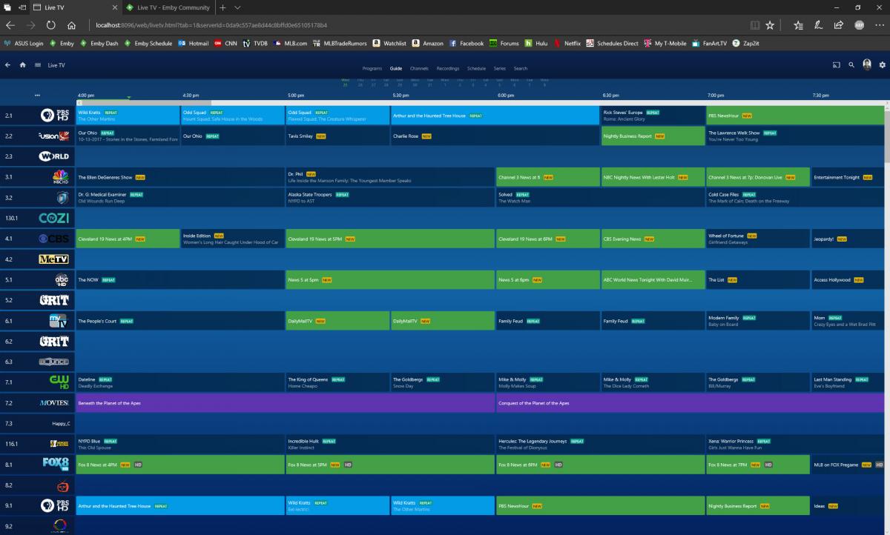Open browser share icon
890x535 pixels.
pyautogui.click(x=838, y=24)
